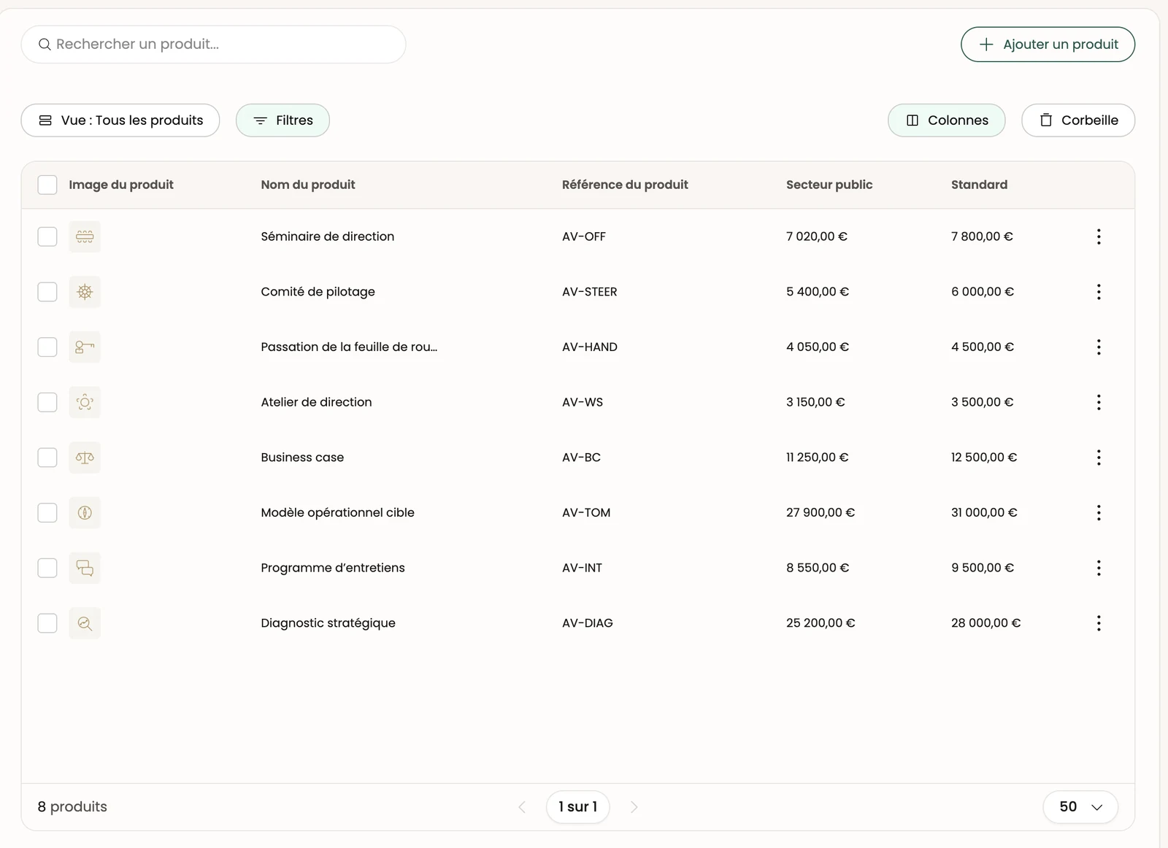Open the three-dot menu for AV-INT row
1168x848 pixels.
click(x=1099, y=568)
